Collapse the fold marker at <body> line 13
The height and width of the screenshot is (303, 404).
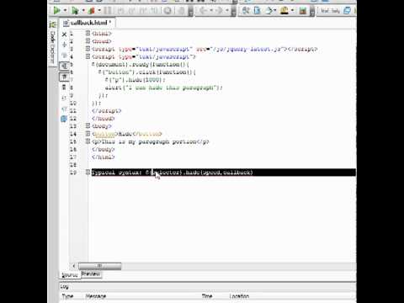88,125
